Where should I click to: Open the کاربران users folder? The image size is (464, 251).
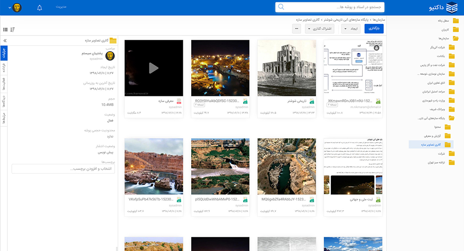tap(450, 30)
